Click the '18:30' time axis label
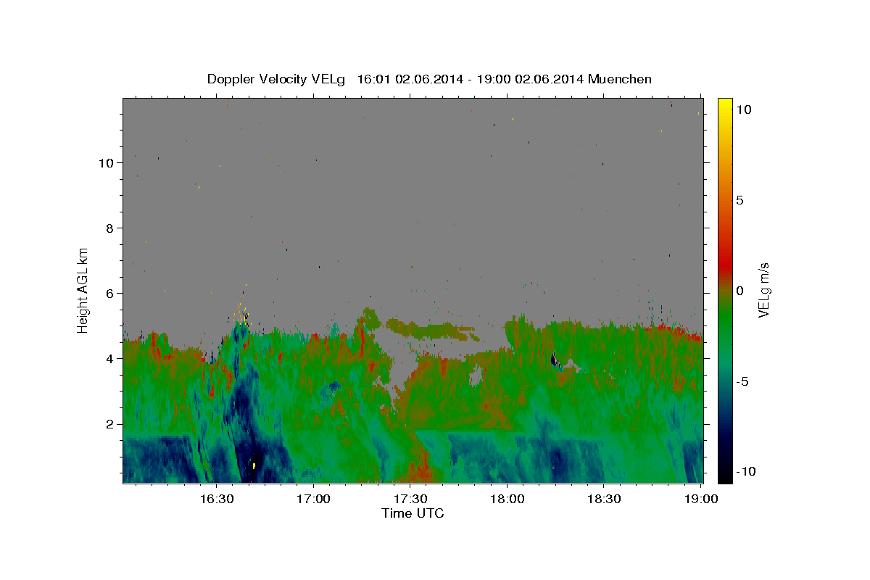The image size is (870, 580). click(x=603, y=499)
